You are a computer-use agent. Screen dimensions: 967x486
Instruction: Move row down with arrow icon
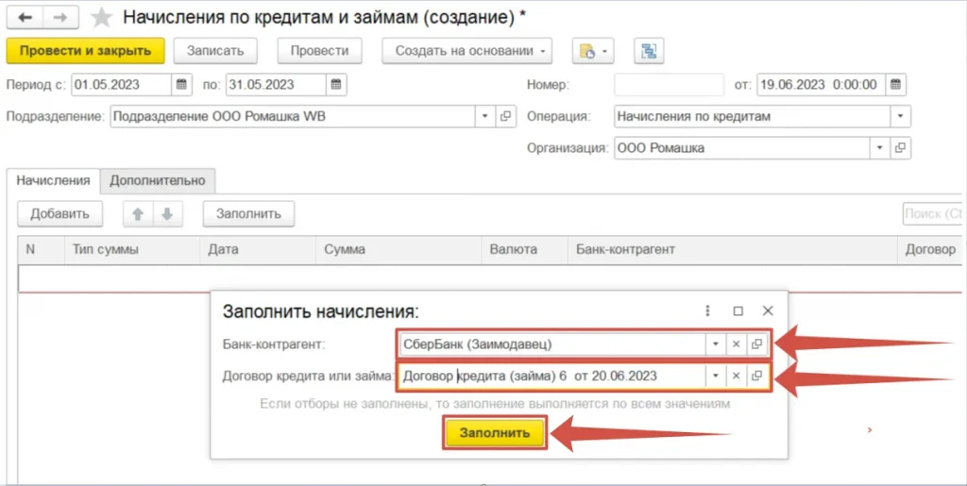click(166, 214)
